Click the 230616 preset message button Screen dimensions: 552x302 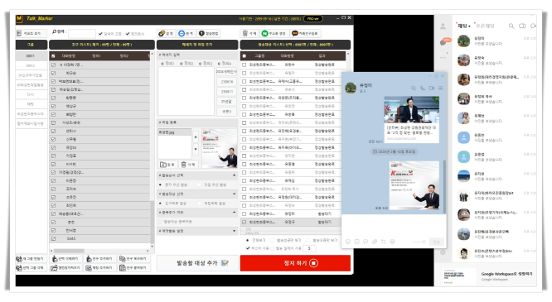(227, 82)
